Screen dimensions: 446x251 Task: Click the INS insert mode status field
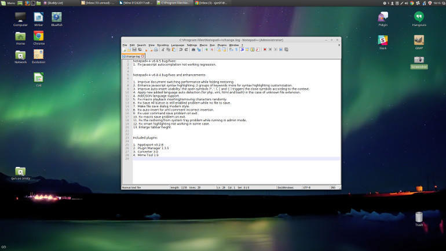333,188
